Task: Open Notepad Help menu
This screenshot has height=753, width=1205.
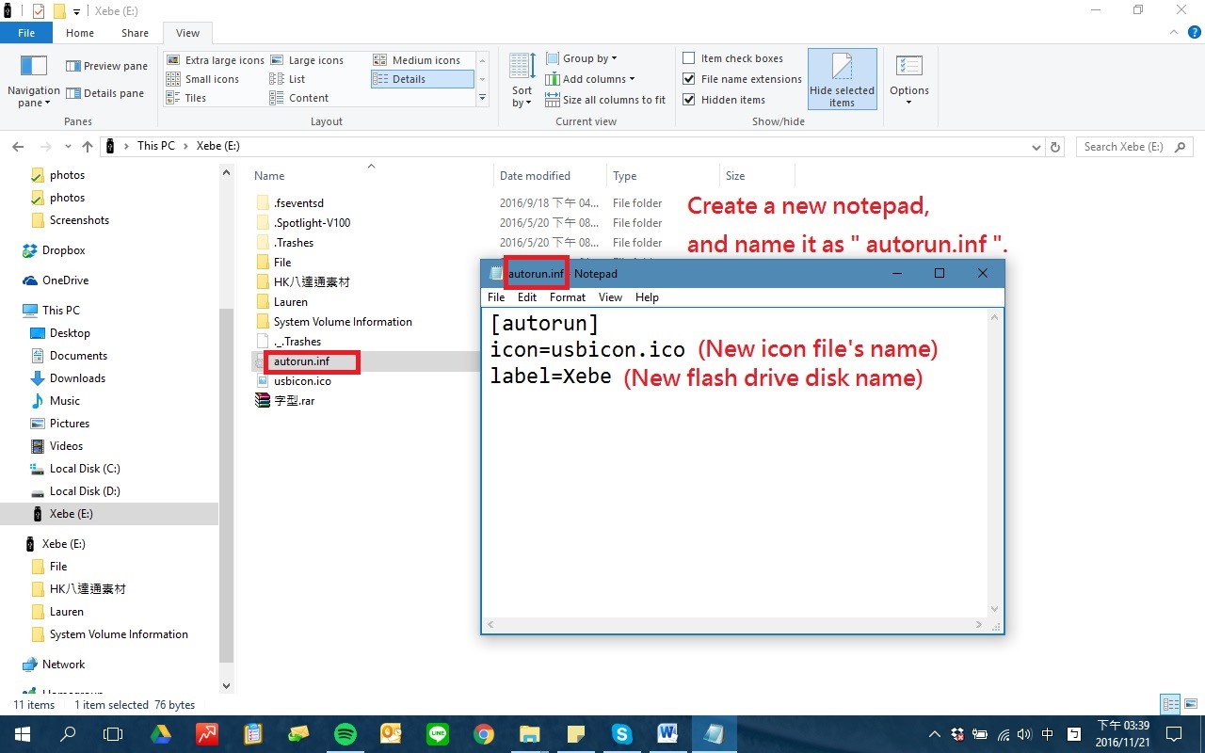Action: coord(647,297)
